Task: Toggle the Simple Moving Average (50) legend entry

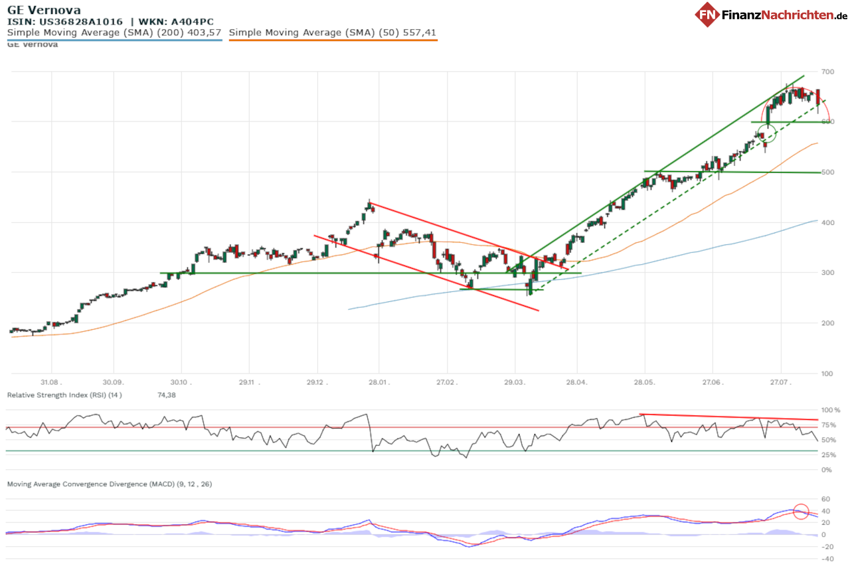Action: pyautogui.click(x=333, y=32)
